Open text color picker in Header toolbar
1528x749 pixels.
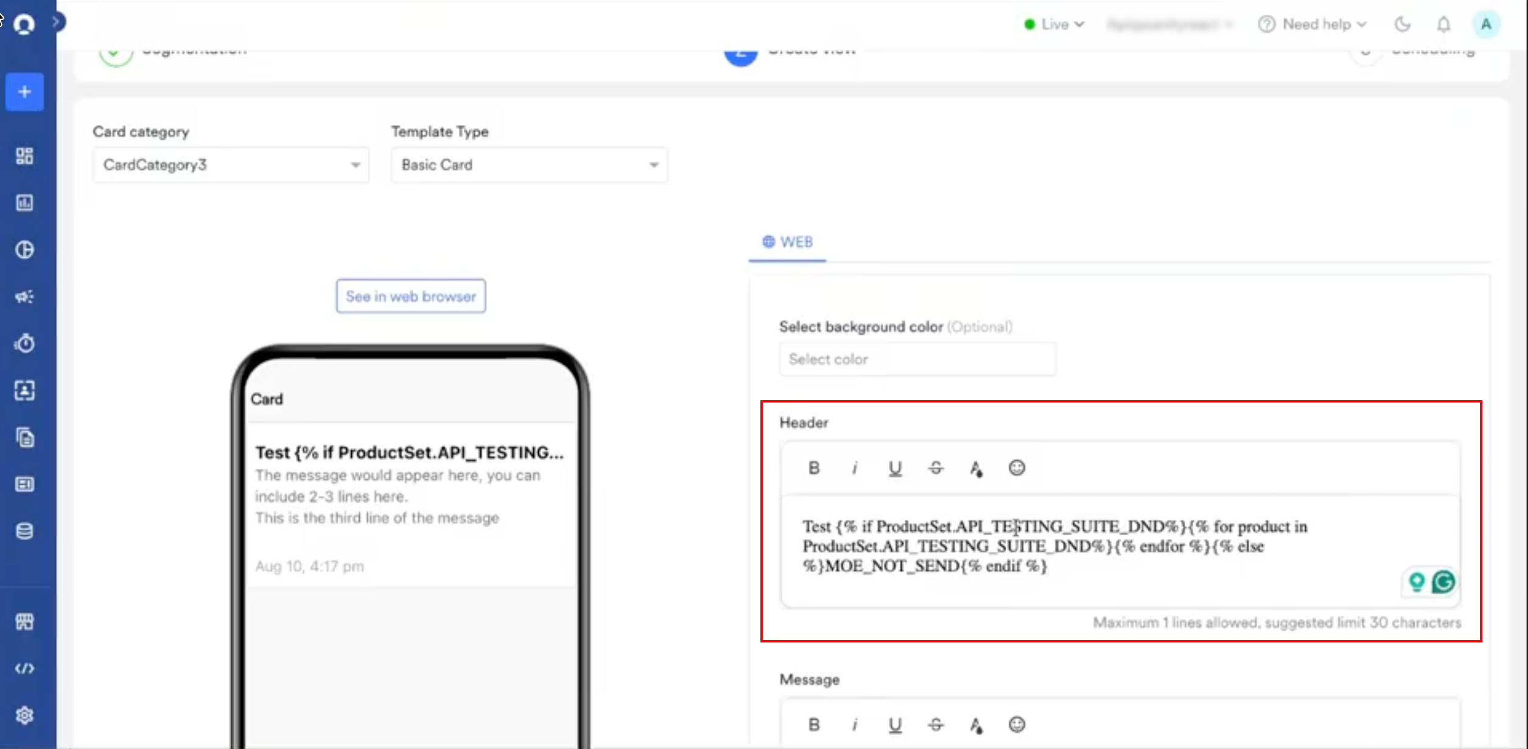[976, 468]
